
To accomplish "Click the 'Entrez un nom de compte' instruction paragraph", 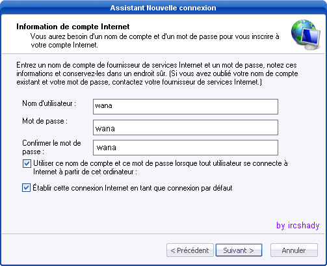I will [x=157, y=73].
